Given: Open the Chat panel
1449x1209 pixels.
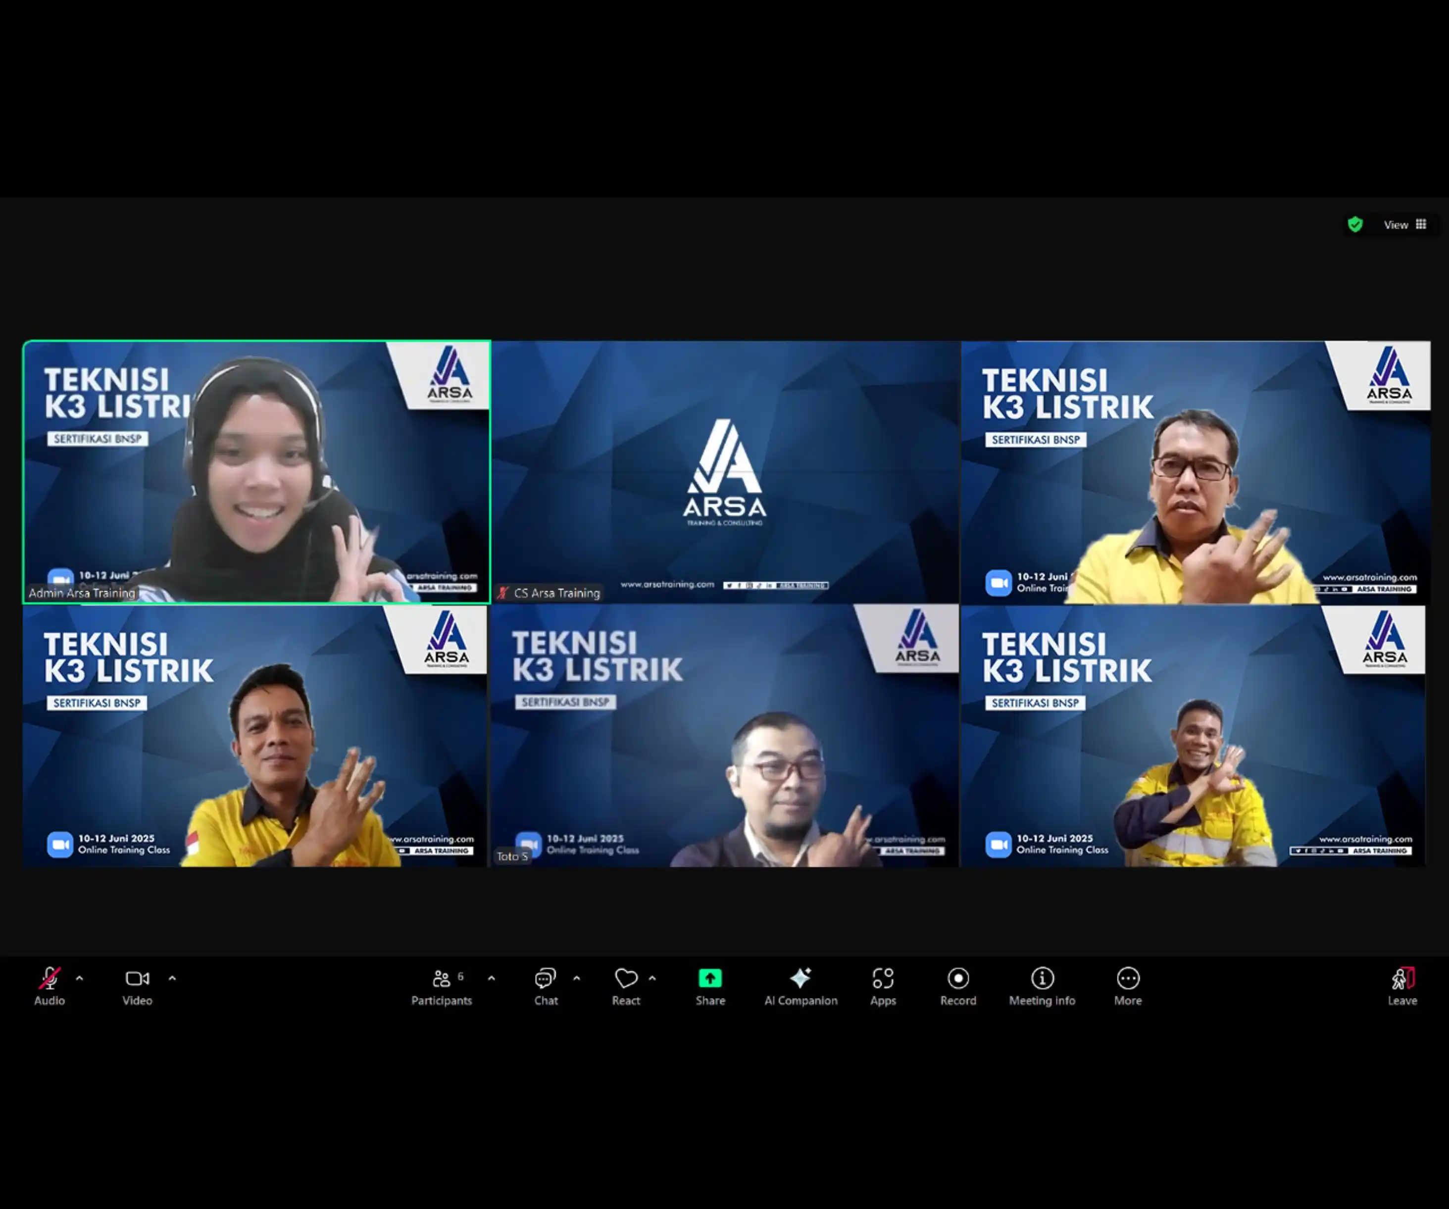Looking at the screenshot, I should pos(546,986).
